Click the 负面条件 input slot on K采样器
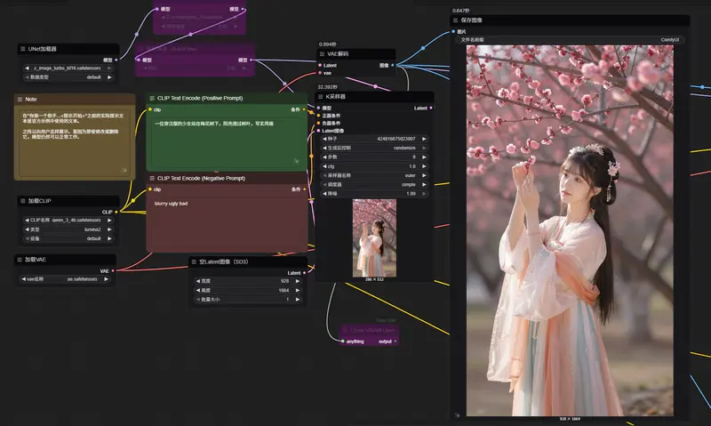Viewport: 711px width, 426px height. pyautogui.click(x=318, y=123)
